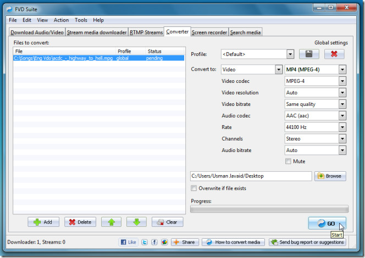Click the Twitter share icon

(x=145, y=242)
